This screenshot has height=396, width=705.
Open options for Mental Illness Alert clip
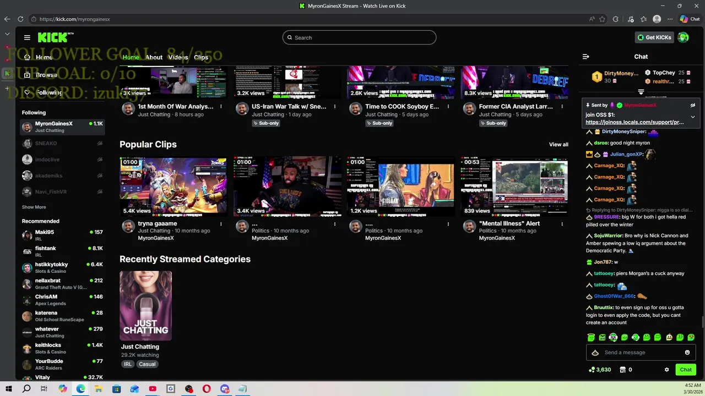click(x=562, y=224)
